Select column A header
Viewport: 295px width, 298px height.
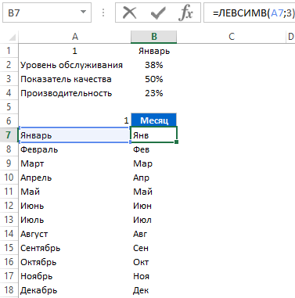tap(74, 37)
